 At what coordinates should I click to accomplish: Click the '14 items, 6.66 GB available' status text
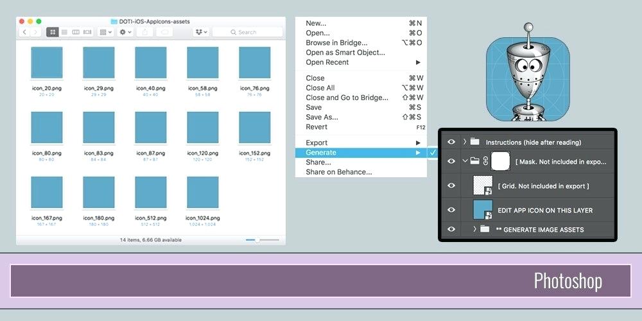pos(151,240)
